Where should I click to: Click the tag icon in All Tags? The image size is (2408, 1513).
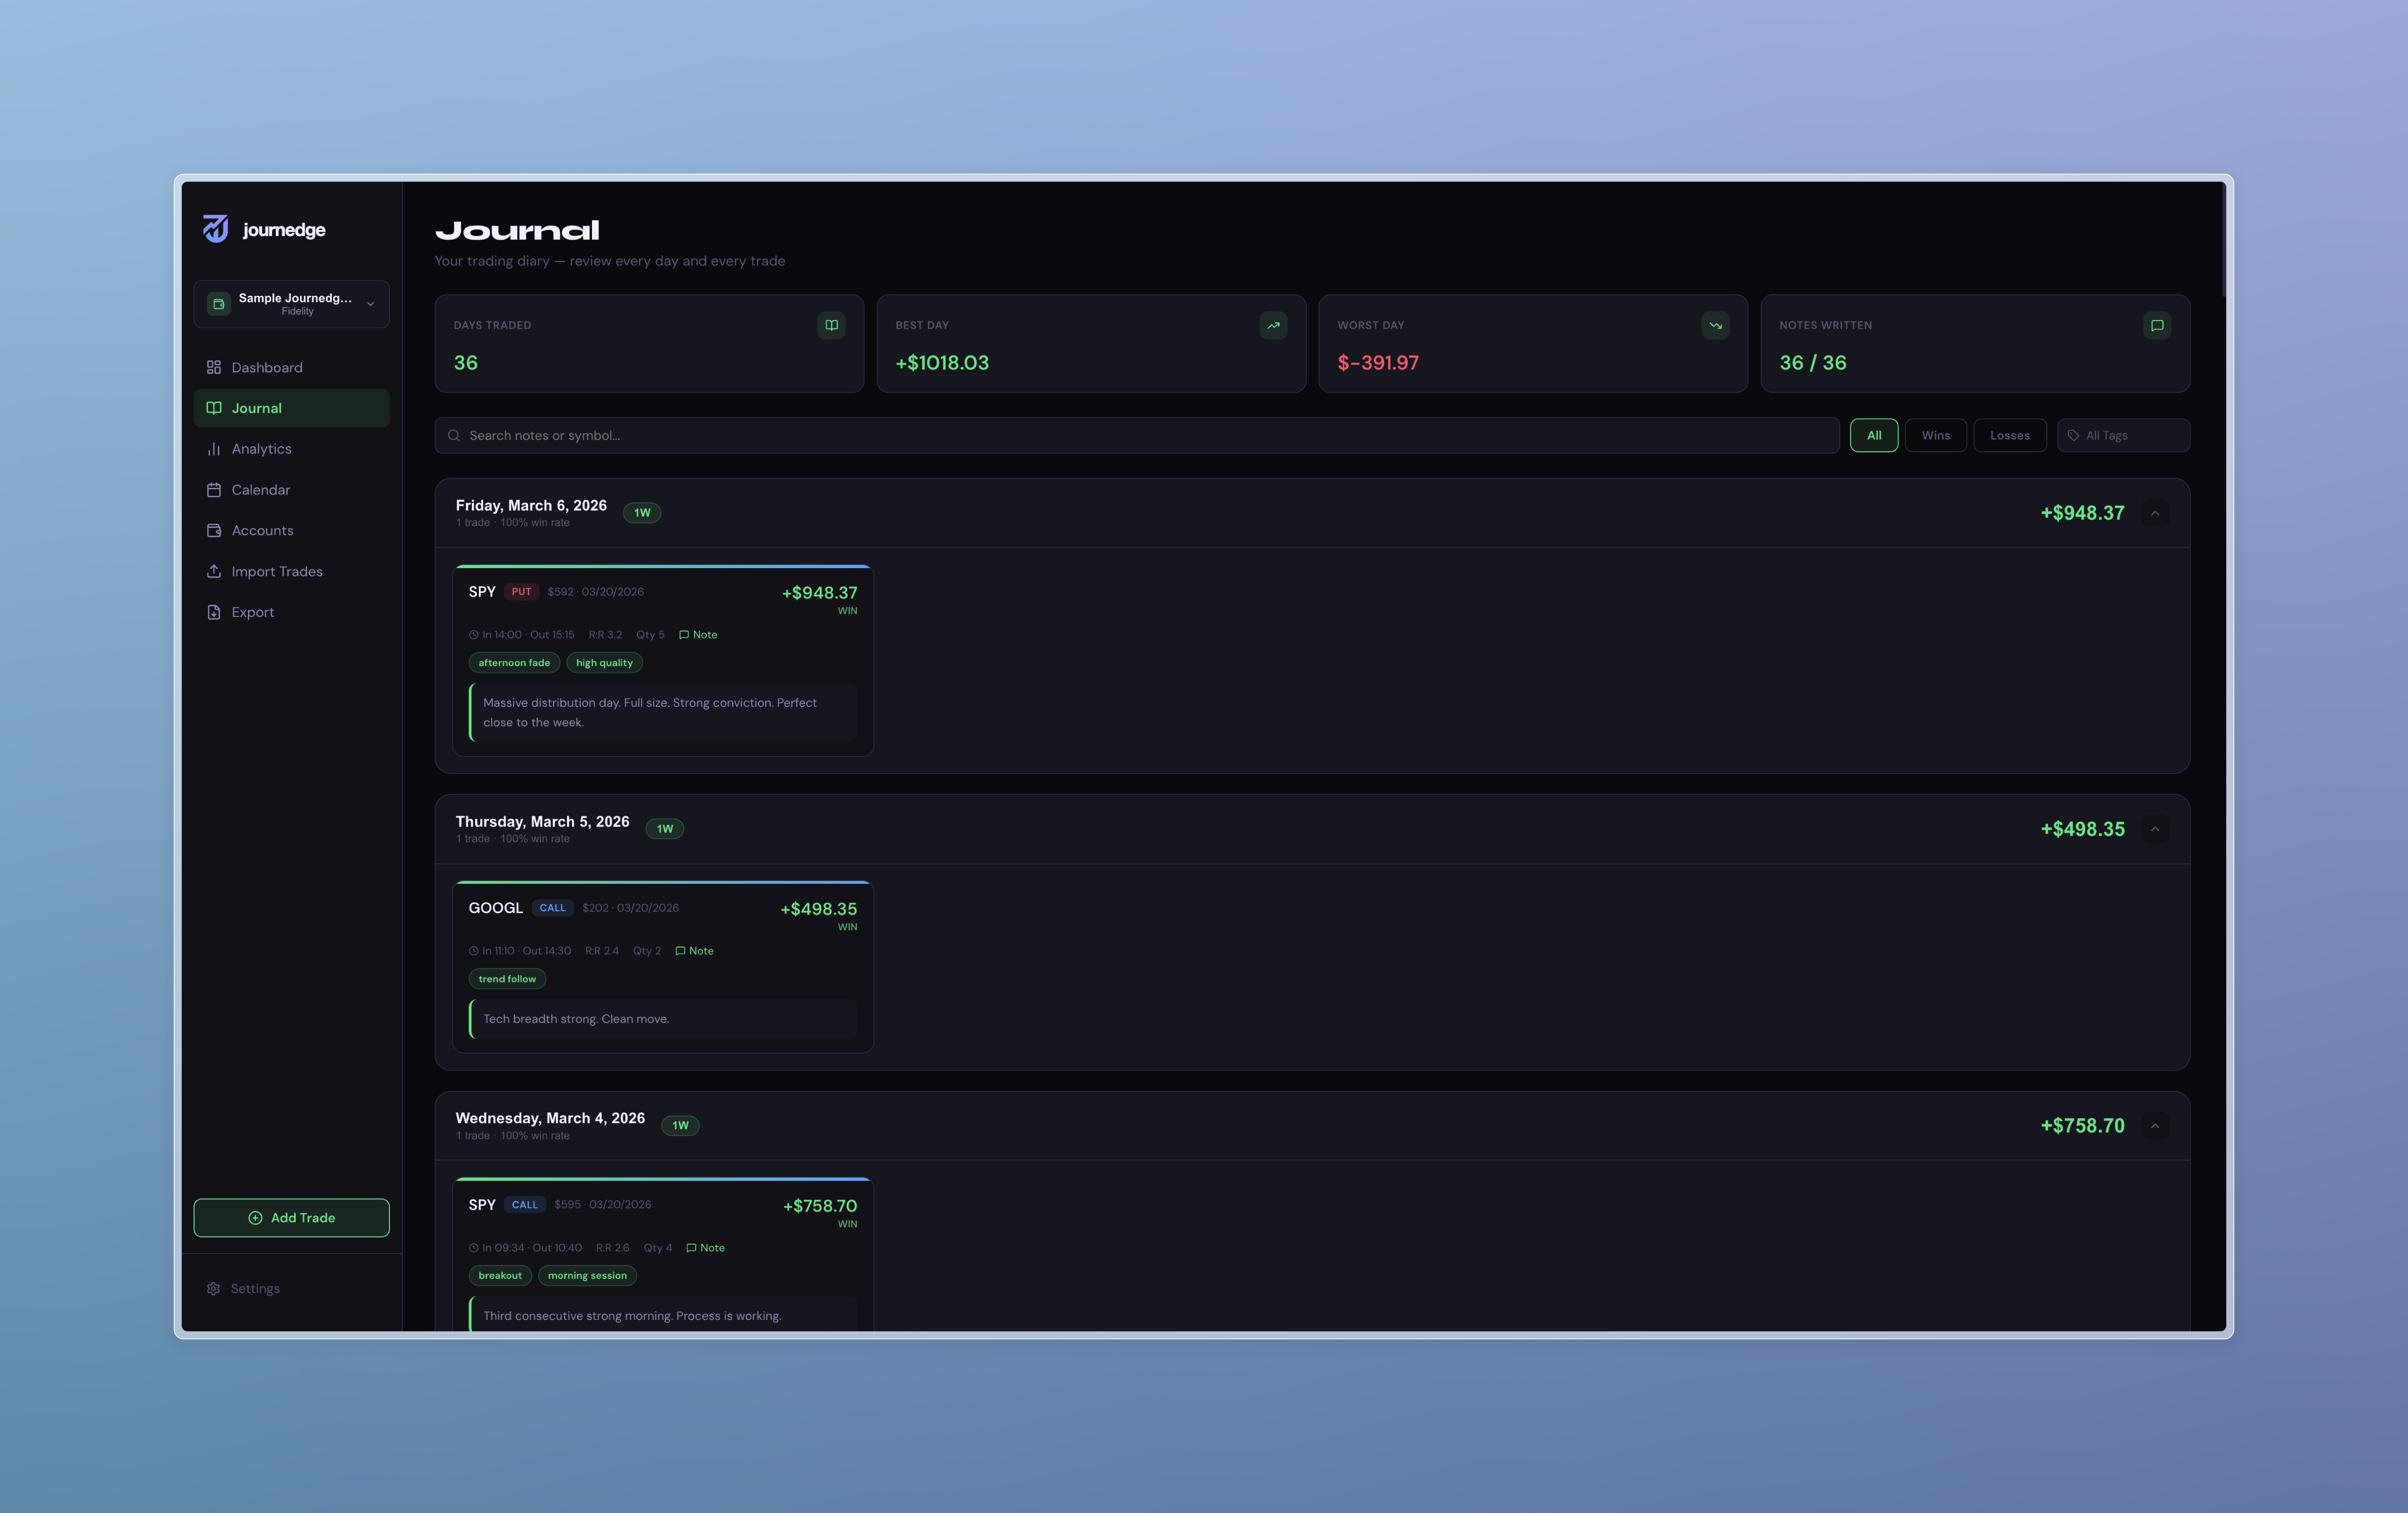pyautogui.click(x=2073, y=436)
